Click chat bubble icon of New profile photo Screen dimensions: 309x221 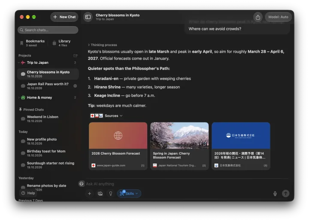[x=23, y=141]
